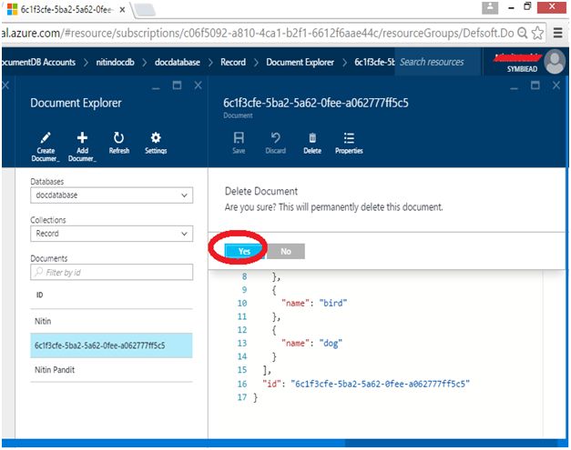Open the nitindocdb breadcrumb
This screenshot has width=571, height=450.
115,62
